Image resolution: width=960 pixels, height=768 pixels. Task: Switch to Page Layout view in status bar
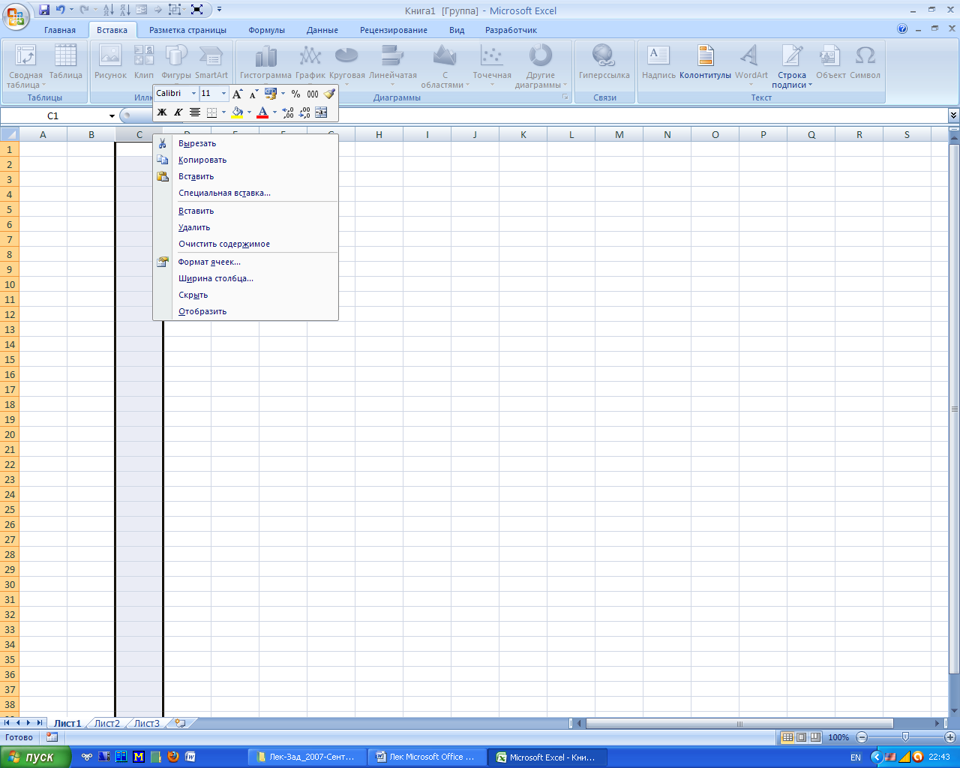tap(801, 737)
